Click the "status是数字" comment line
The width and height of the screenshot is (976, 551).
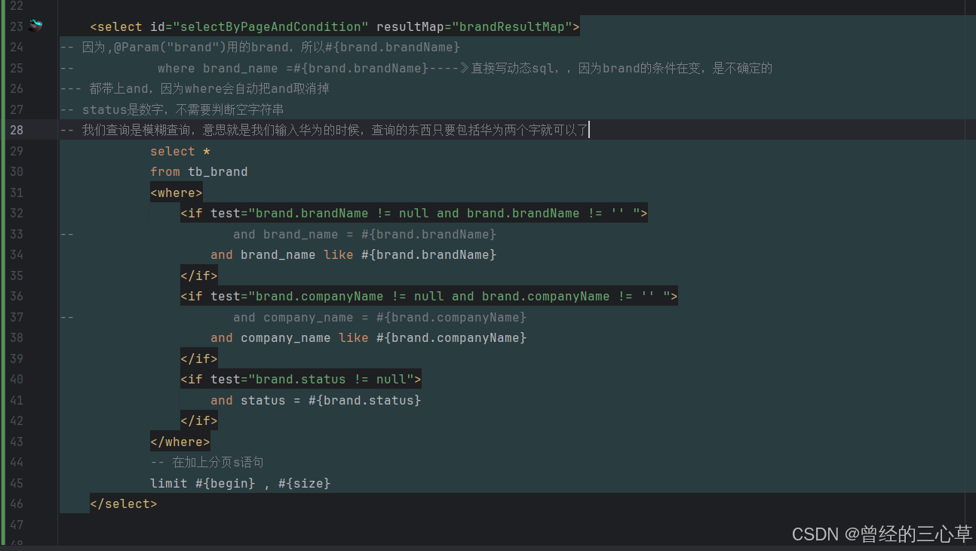pyautogui.click(x=172, y=110)
